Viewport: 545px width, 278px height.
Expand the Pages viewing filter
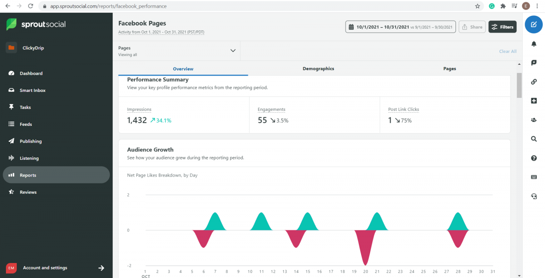tap(233, 50)
